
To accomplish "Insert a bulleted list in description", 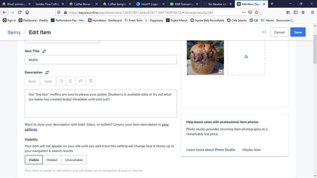I will tap(61, 81).
